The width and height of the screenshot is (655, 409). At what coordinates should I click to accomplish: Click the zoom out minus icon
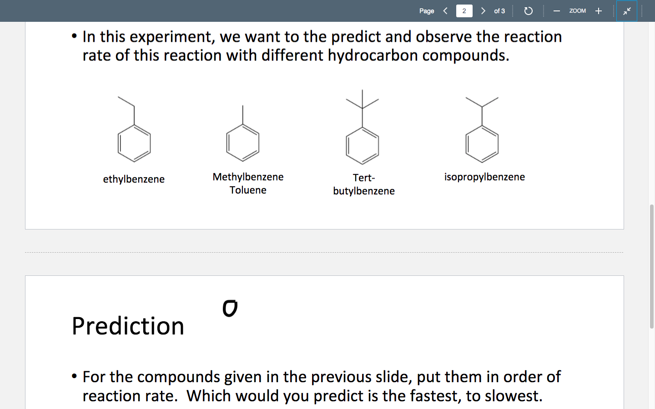pyautogui.click(x=556, y=11)
